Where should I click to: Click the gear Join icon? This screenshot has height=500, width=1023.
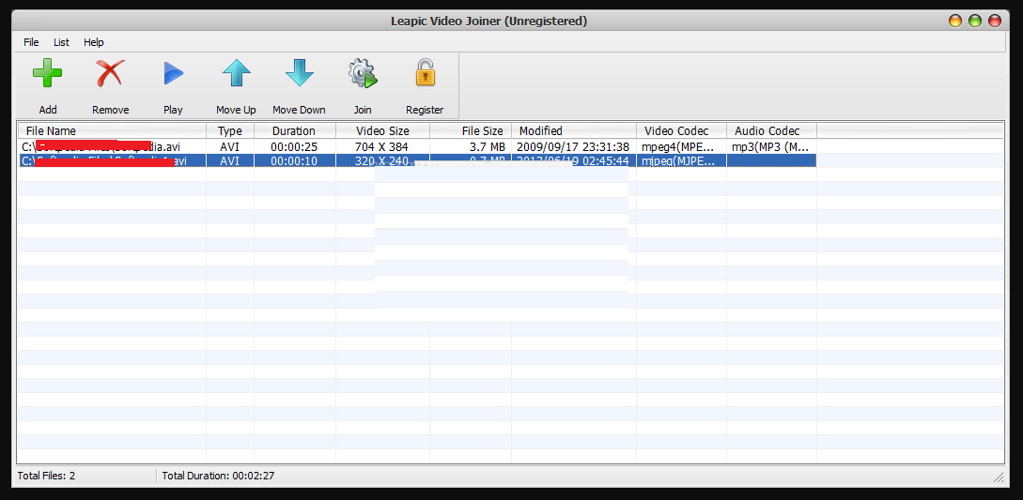362,73
